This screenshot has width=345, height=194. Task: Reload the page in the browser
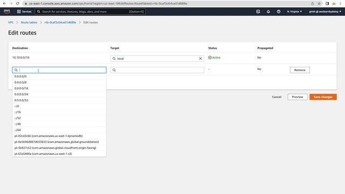[18, 4]
